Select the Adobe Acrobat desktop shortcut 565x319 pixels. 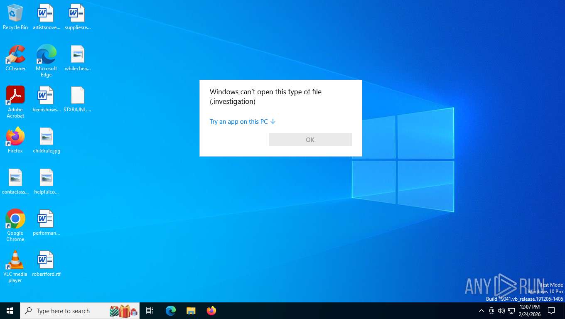coord(15,102)
